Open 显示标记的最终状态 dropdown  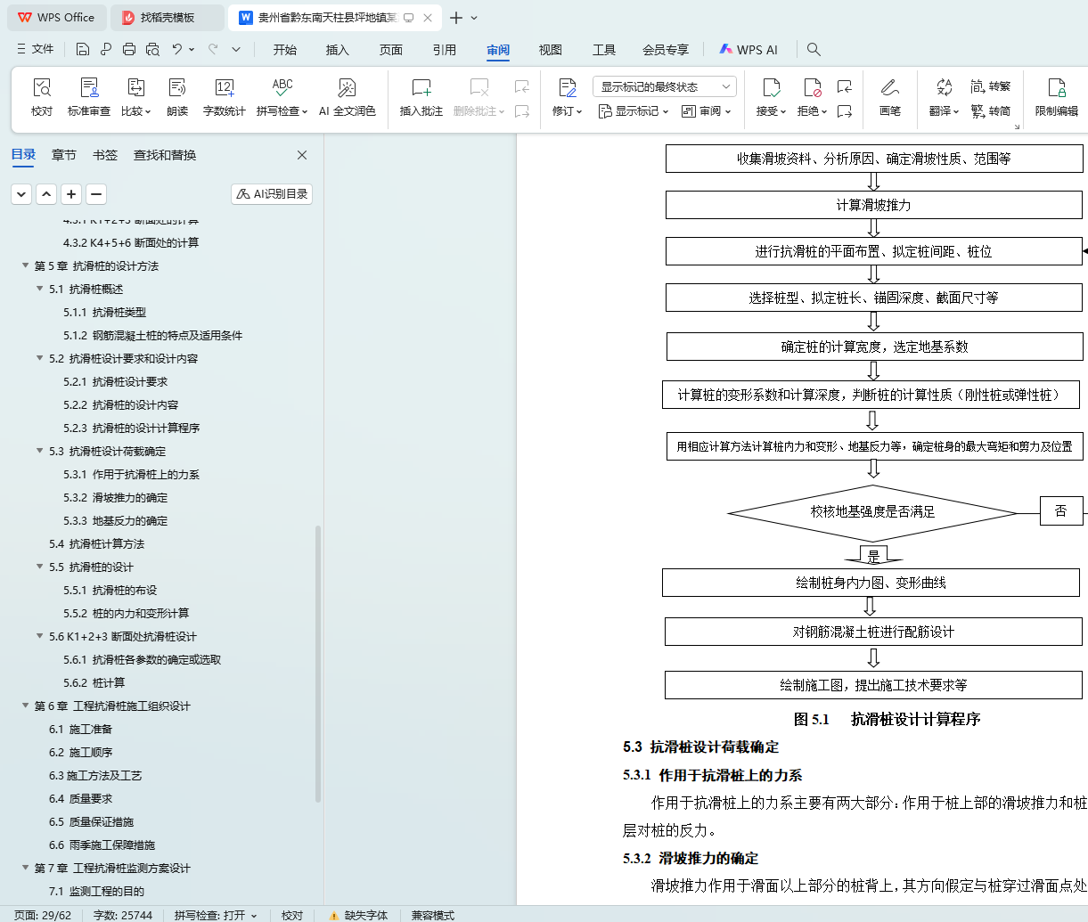pos(664,86)
